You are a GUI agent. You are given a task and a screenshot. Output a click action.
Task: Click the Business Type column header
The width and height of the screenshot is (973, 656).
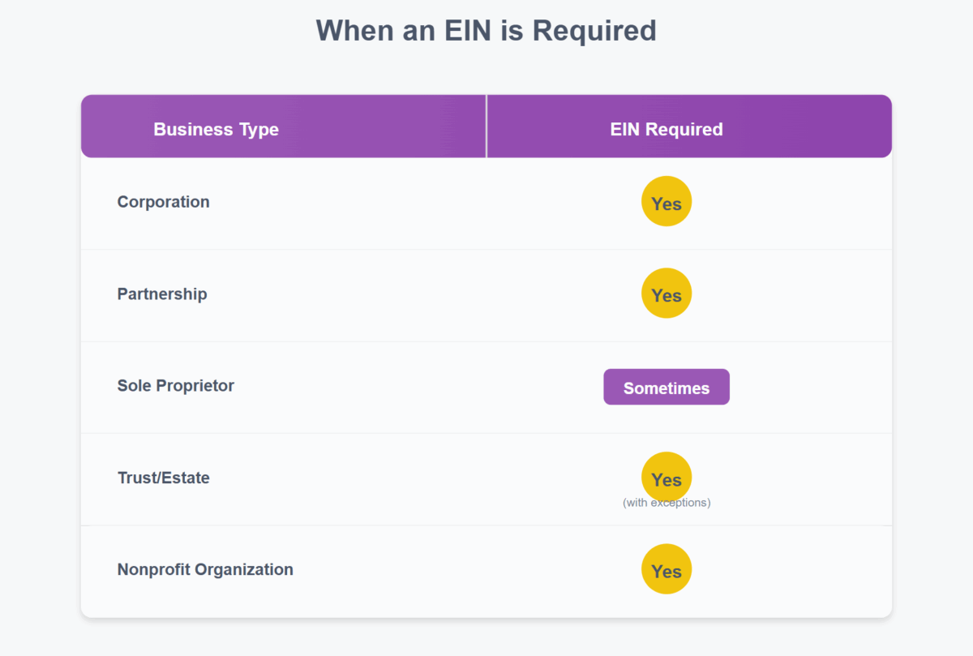[216, 129]
